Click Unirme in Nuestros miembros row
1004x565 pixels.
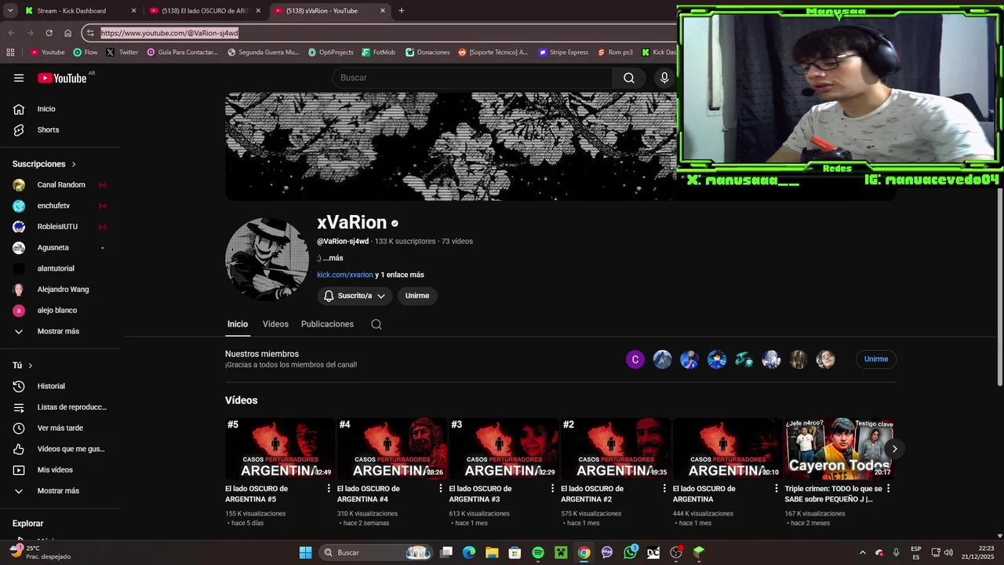pyautogui.click(x=876, y=359)
